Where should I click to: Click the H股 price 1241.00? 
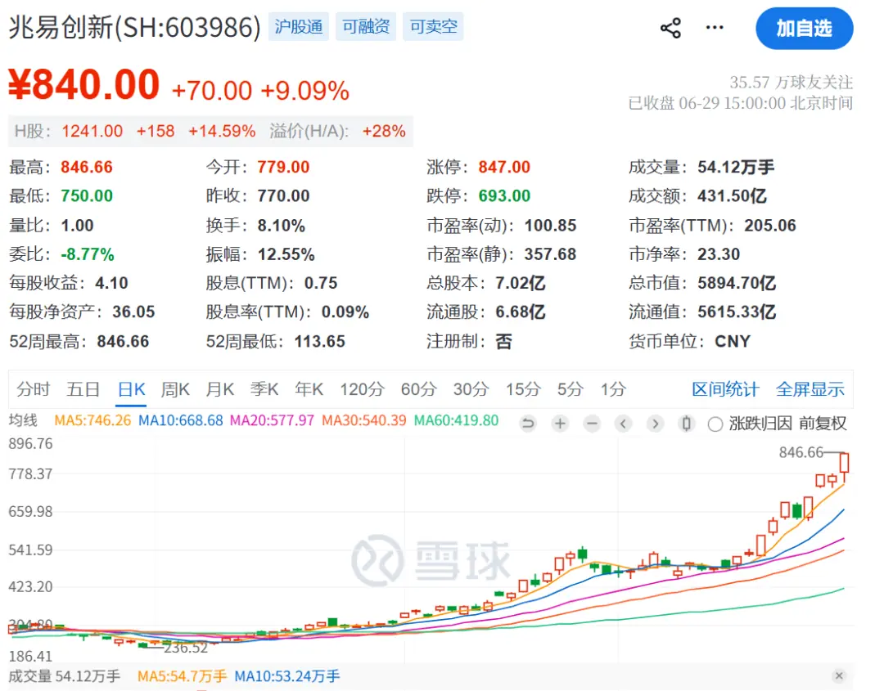[92, 131]
